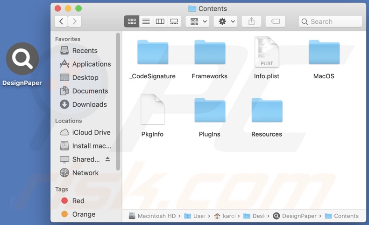The width and height of the screenshot is (369, 225).
Task: Click the Favorites section header
Action: click(68, 39)
